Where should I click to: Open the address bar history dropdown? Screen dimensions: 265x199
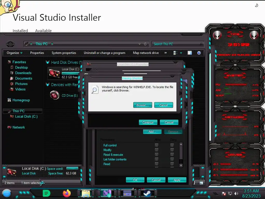coord(139,44)
